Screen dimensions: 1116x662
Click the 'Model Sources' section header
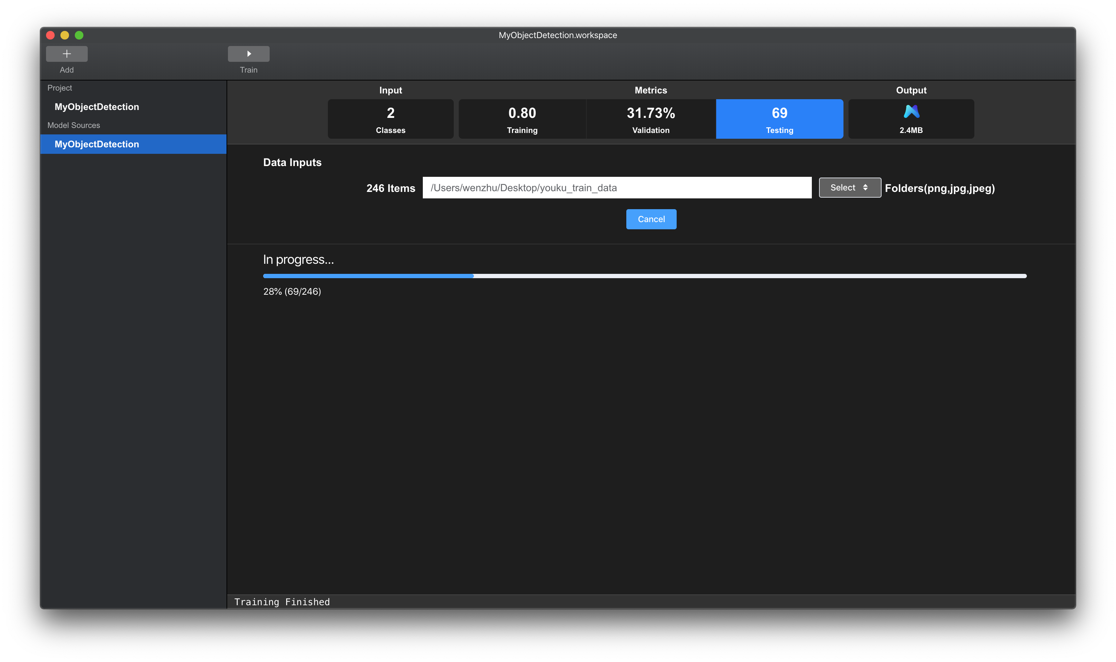(74, 125)
